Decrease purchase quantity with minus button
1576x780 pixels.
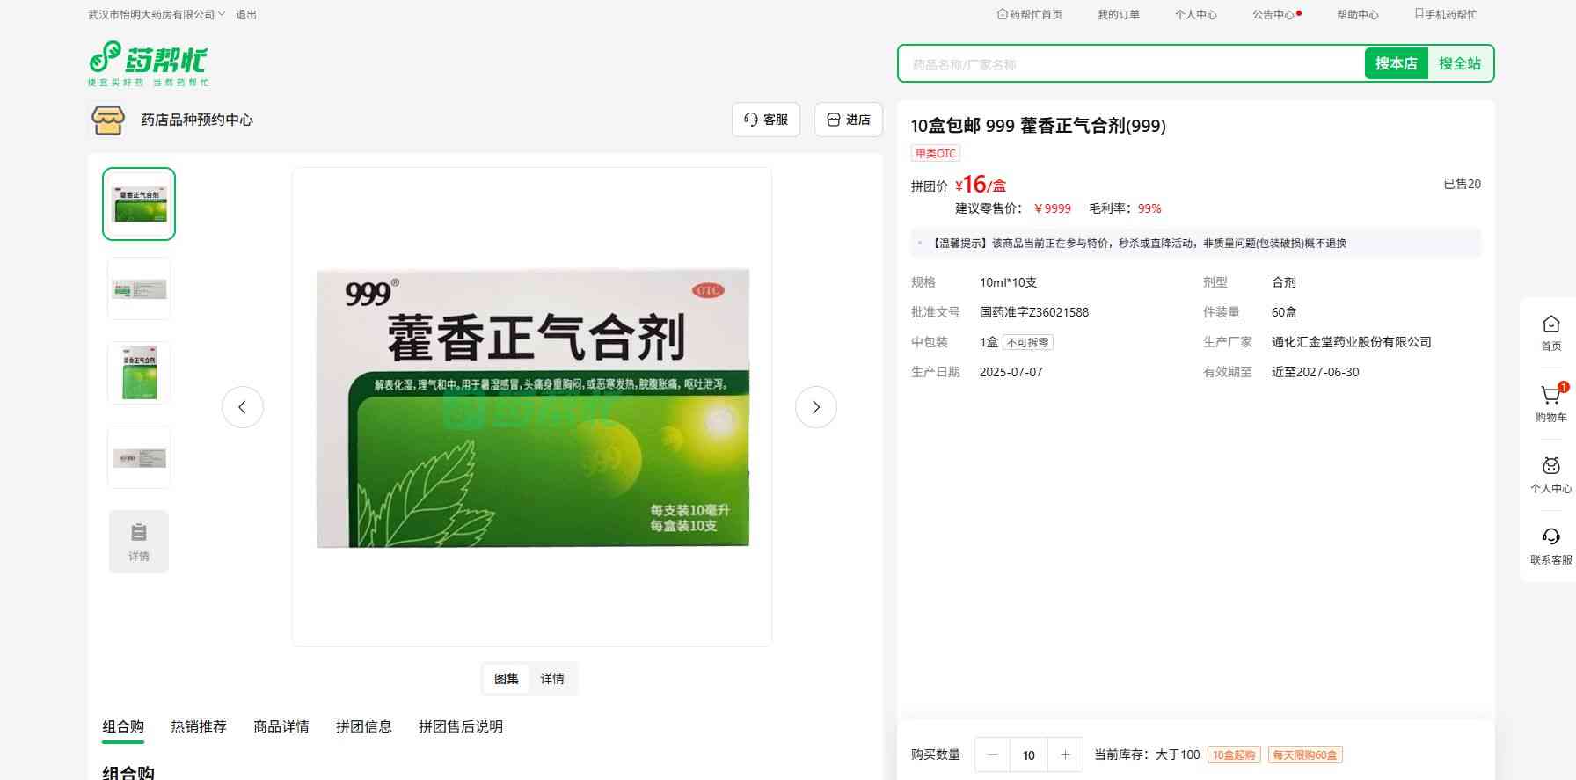(992, 754)
